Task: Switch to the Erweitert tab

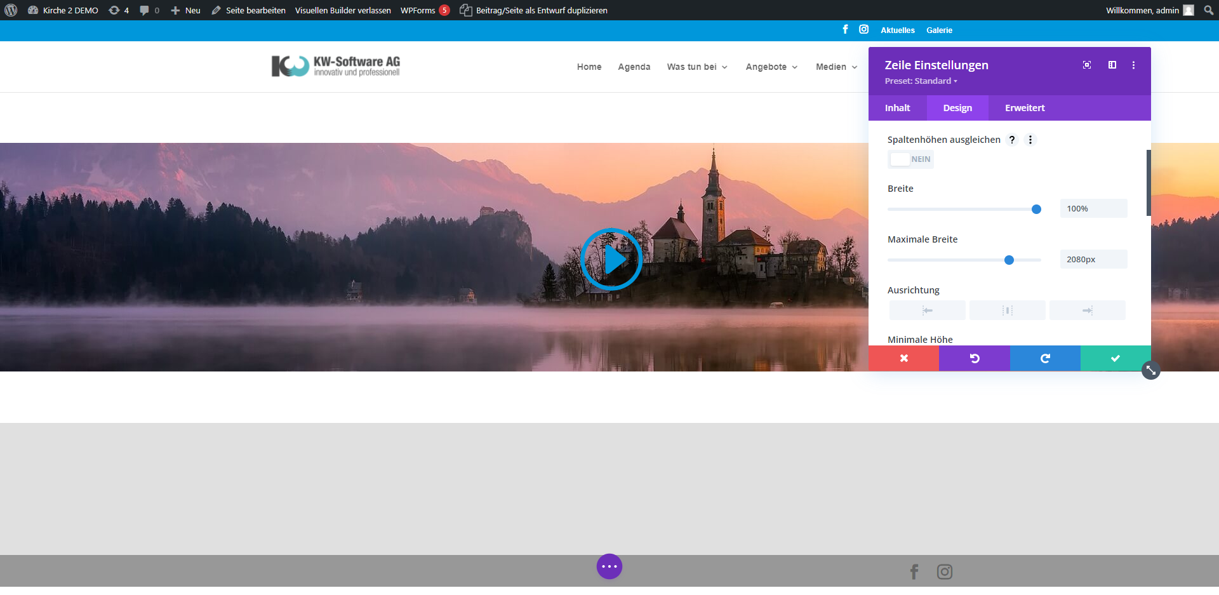Action: [1024, 108]
